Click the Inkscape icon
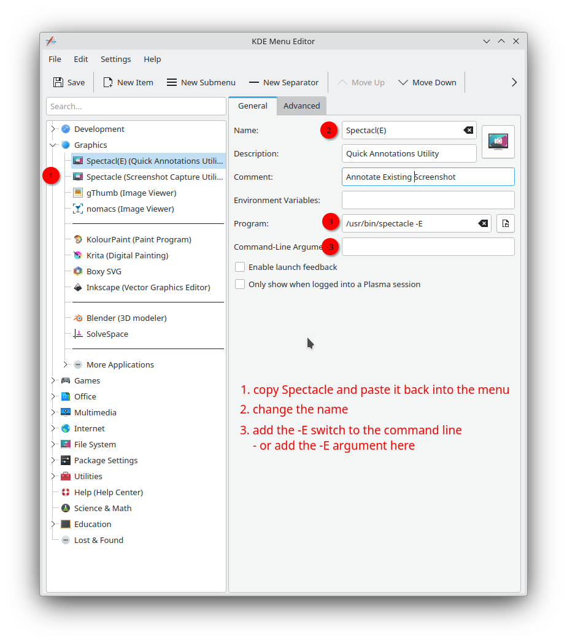 (78, 287)
